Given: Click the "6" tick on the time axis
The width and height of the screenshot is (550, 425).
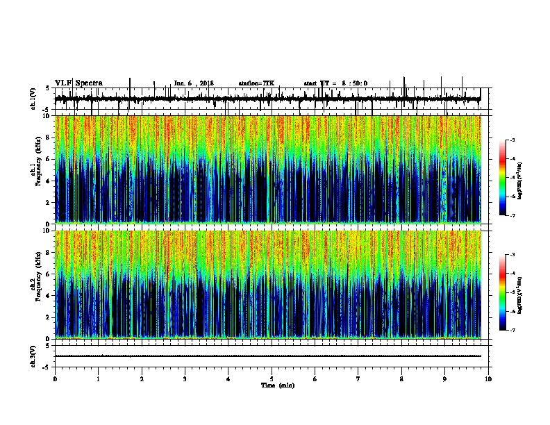Looking at the screenshot, I should coord(315,379).
